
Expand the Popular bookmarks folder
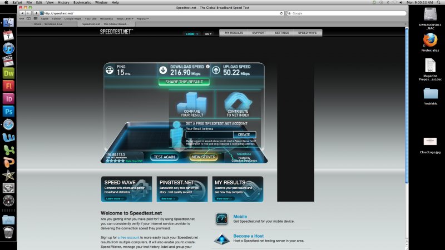click(142, 19)
